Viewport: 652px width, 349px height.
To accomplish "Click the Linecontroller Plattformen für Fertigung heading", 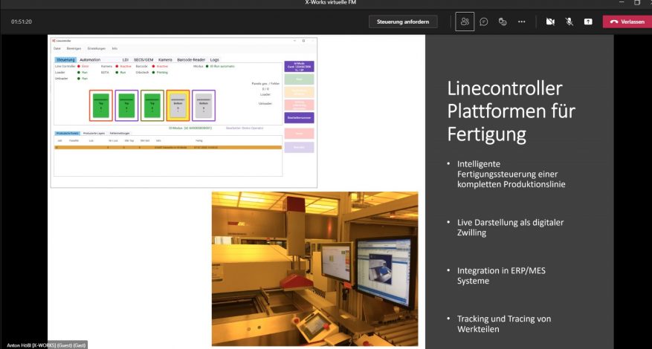I will 511,111.
